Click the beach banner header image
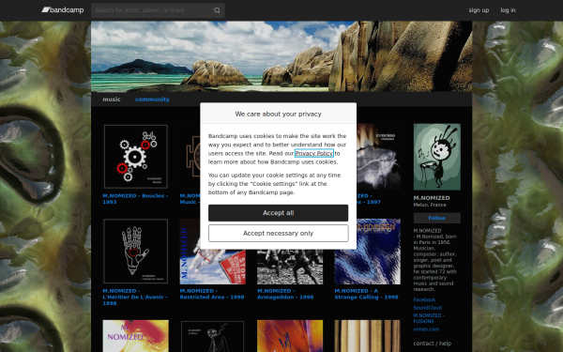The height and width of the screenshot is (352, 563). coord(281,56)
